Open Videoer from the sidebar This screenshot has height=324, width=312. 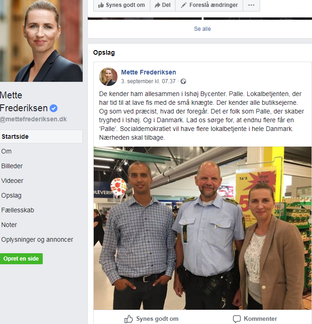[x=12, y=181]
